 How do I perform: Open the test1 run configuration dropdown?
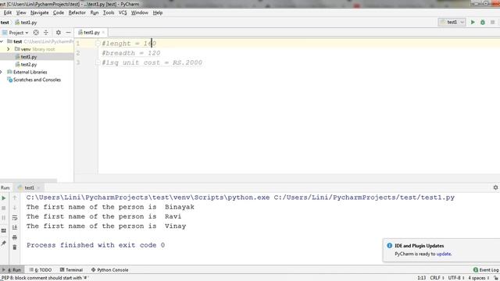coord(452,23)
